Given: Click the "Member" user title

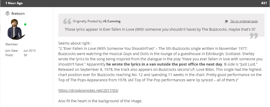Looking at the screenshot, I should tap(12, 44).
